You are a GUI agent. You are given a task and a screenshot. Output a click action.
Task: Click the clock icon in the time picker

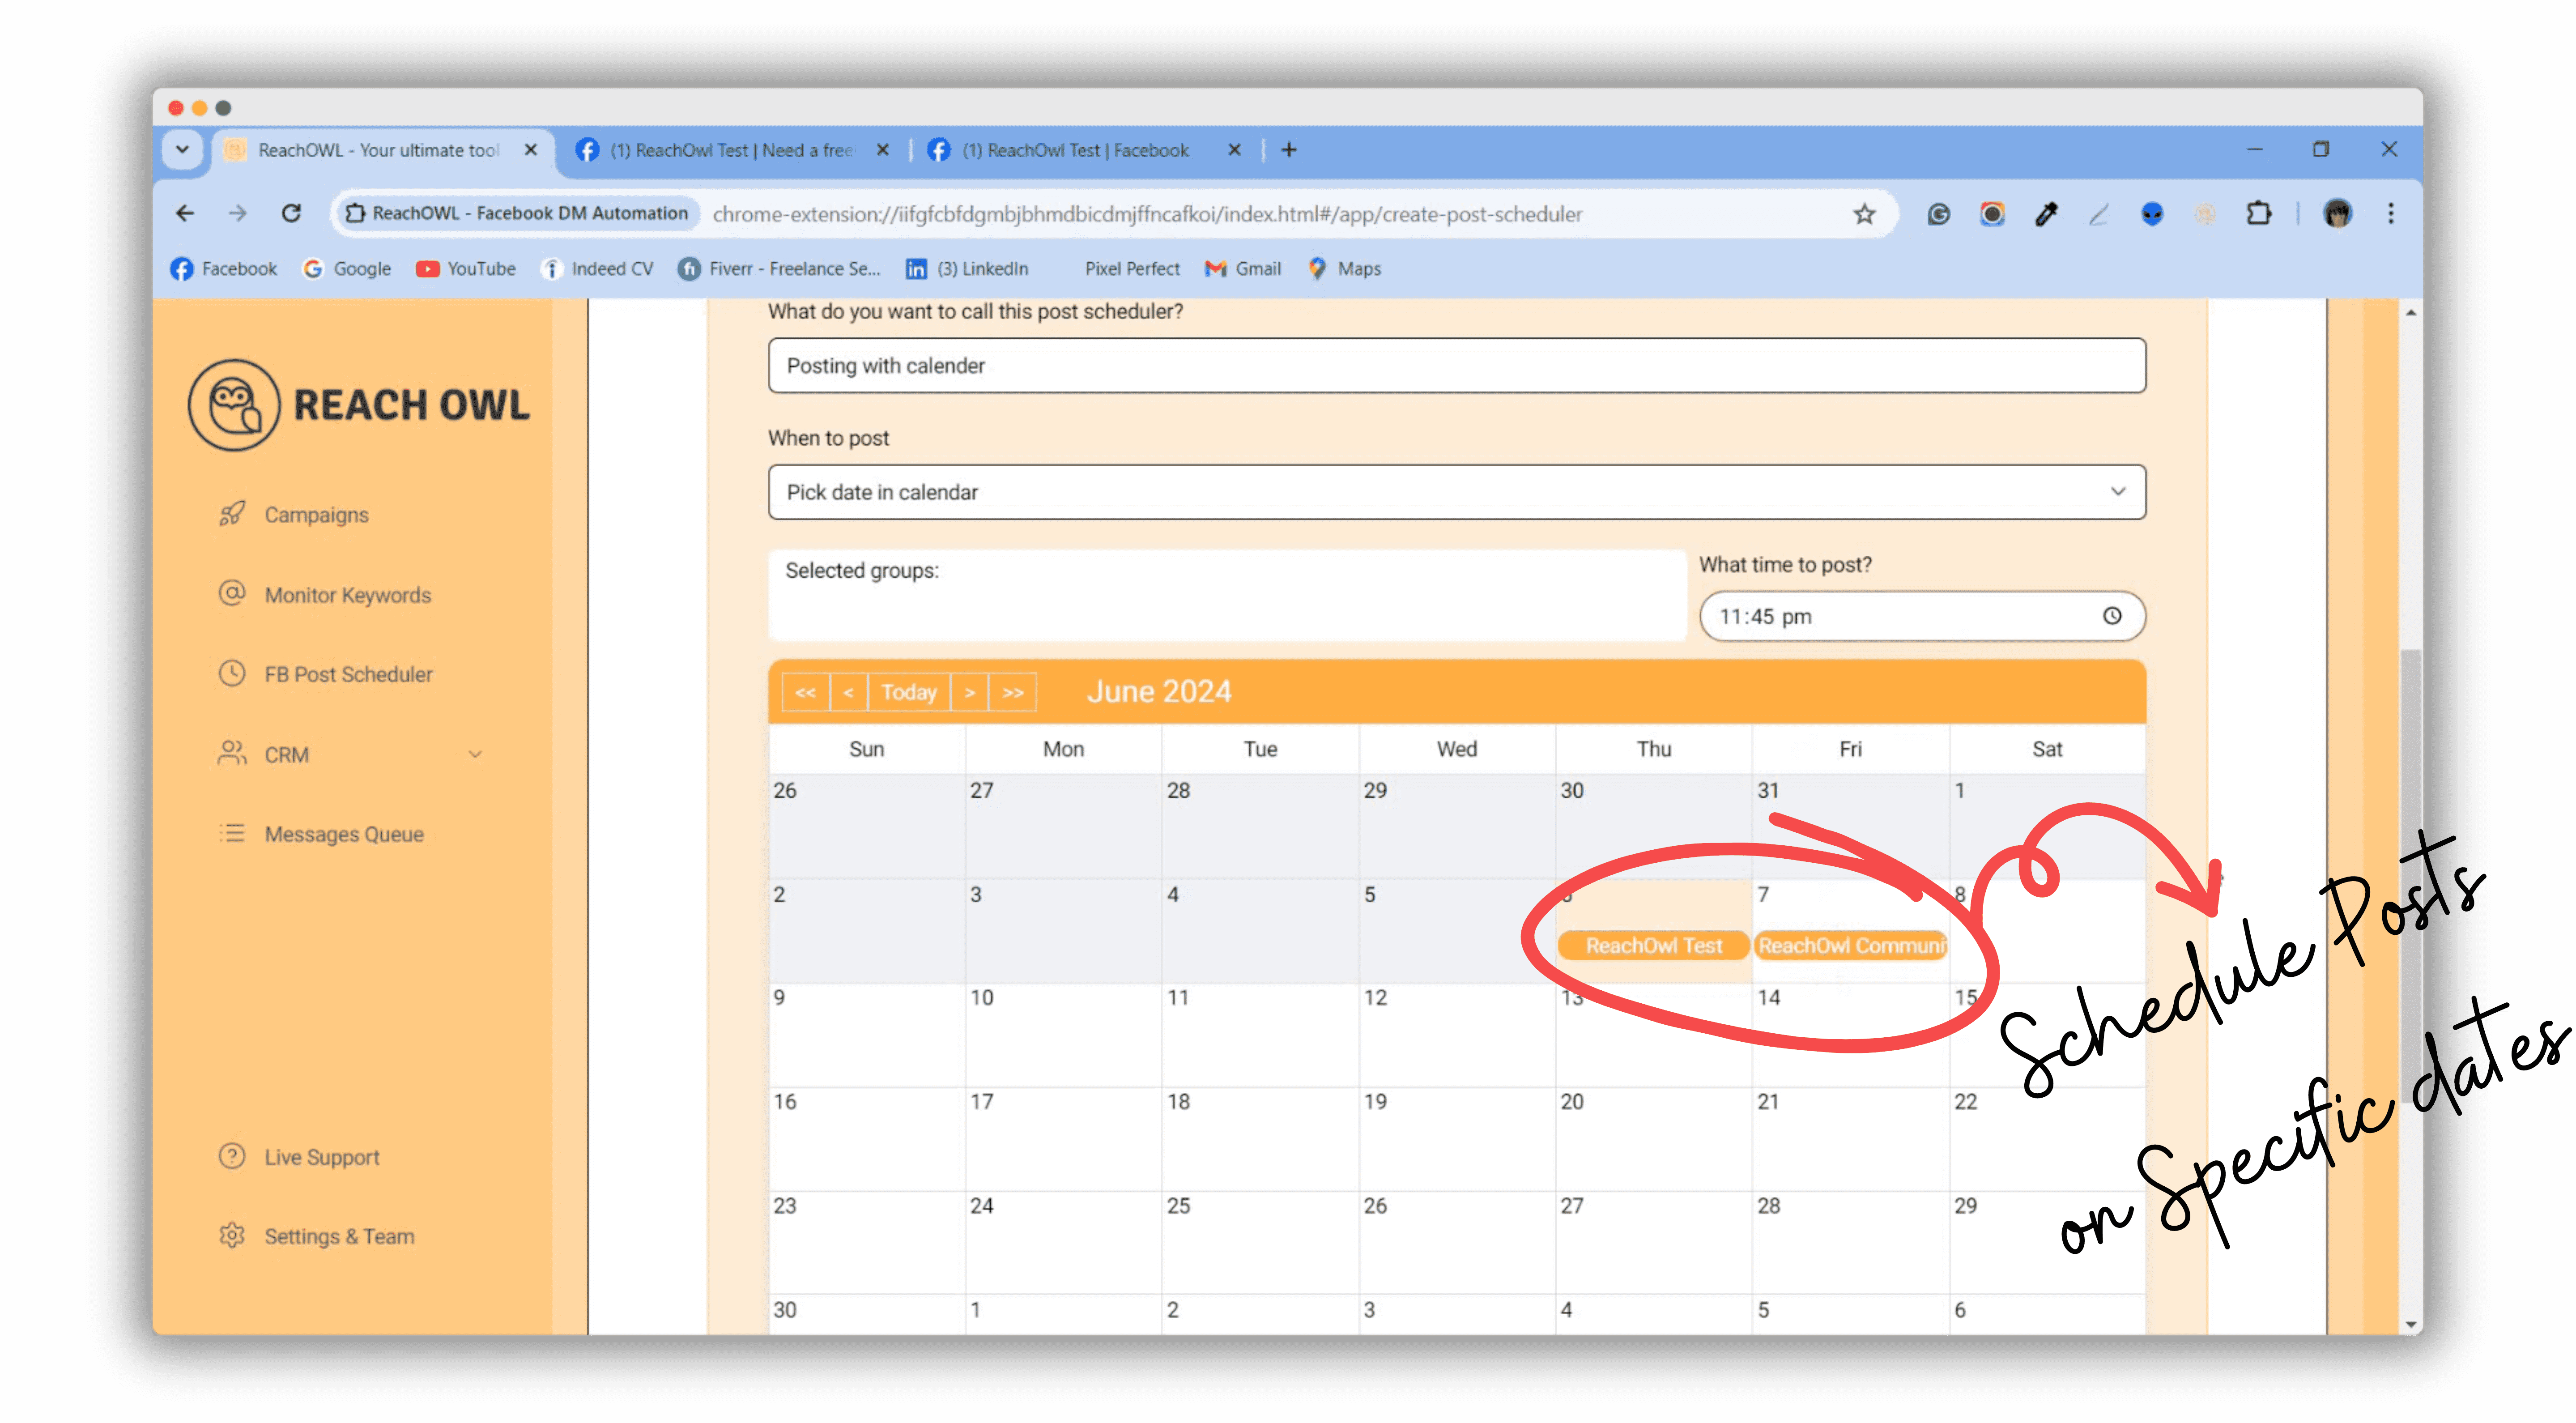pos(2112,616)
